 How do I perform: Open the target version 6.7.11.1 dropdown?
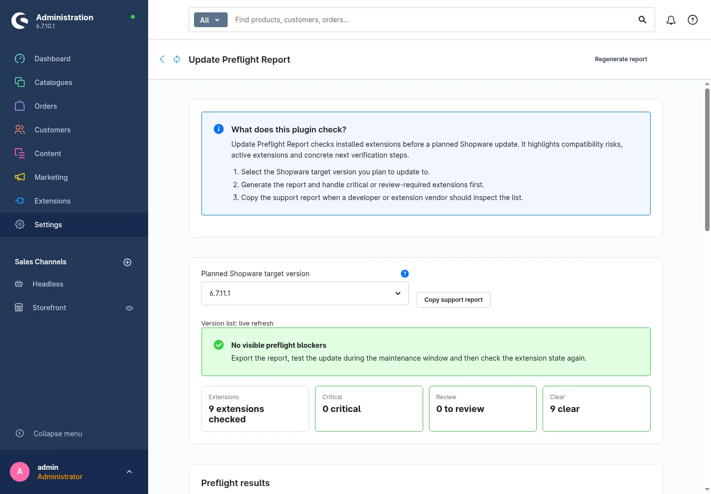tap(305, 293)
